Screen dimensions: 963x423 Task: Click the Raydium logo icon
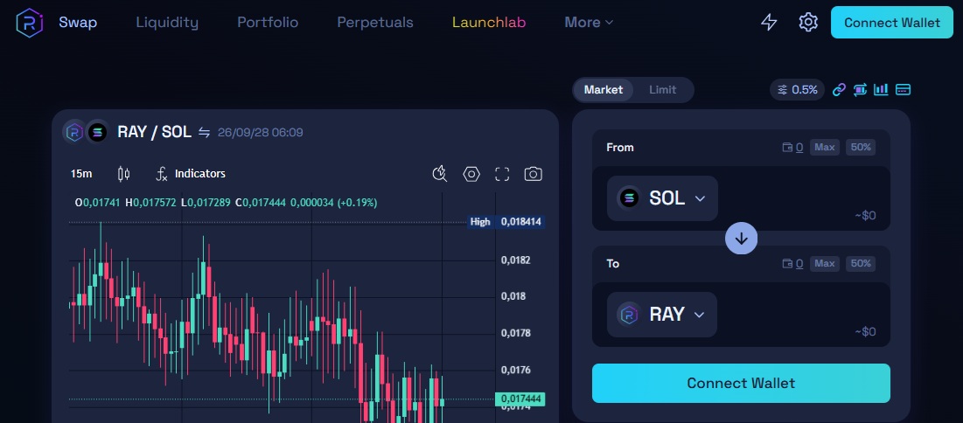29,23
